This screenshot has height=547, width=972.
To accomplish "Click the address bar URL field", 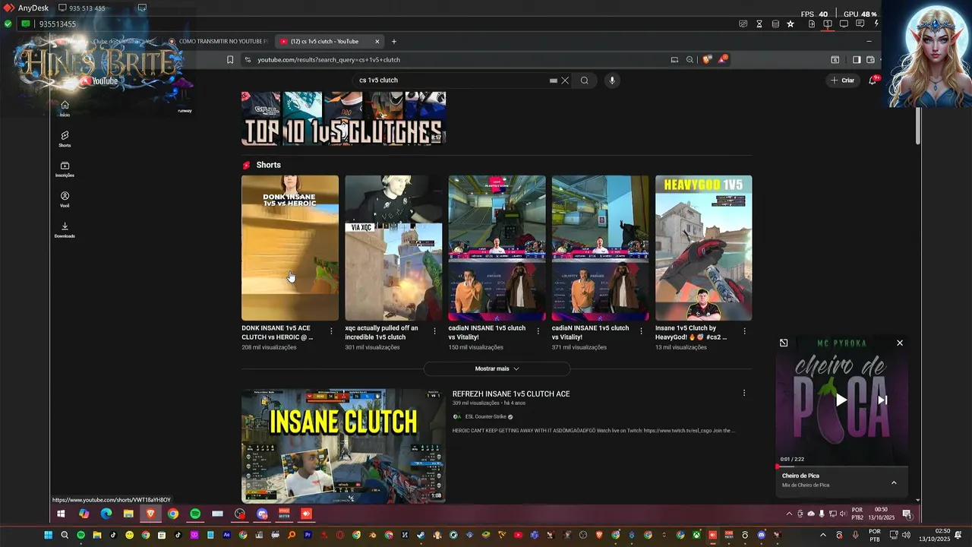I will click(456, 59).
